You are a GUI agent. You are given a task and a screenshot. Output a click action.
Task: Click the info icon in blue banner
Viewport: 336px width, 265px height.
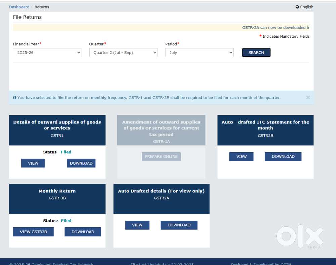click(x=15, y=98)
